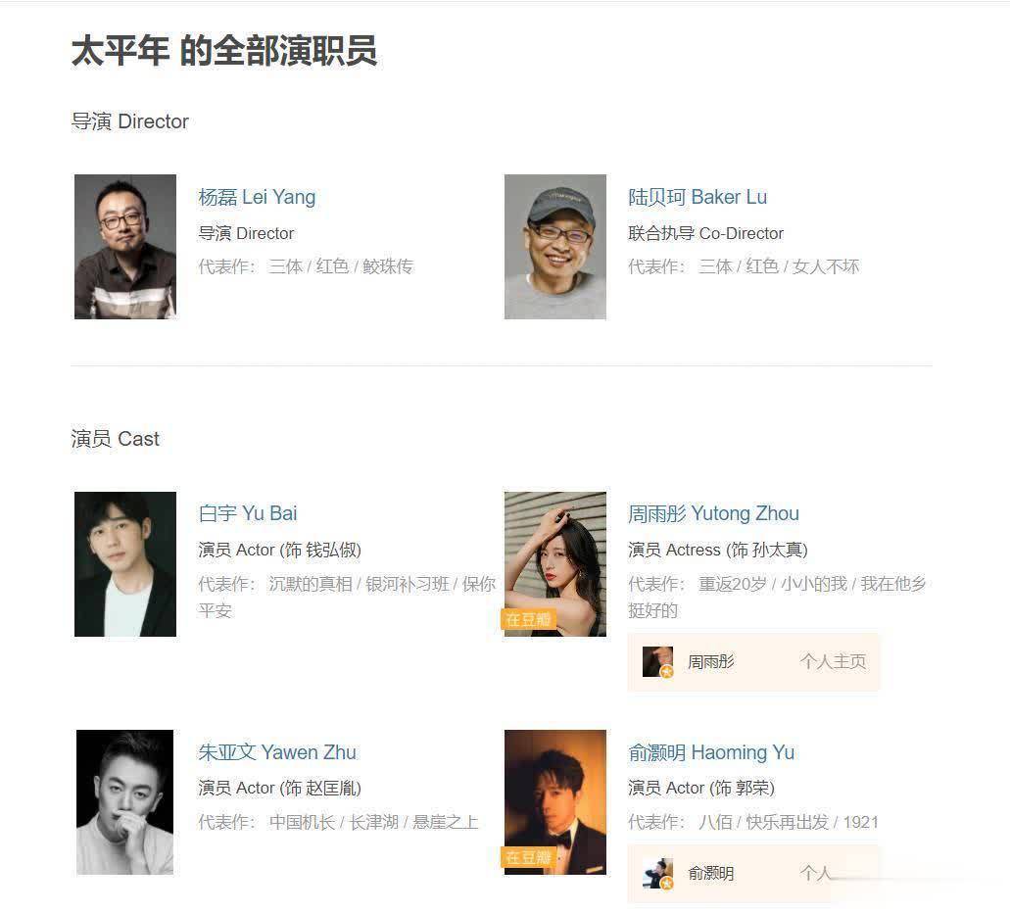This screenshot has height=913, width=1010.
Task: Open 周雨彤 Yutong Zhou's celebrity page
Action: (713, 513)
